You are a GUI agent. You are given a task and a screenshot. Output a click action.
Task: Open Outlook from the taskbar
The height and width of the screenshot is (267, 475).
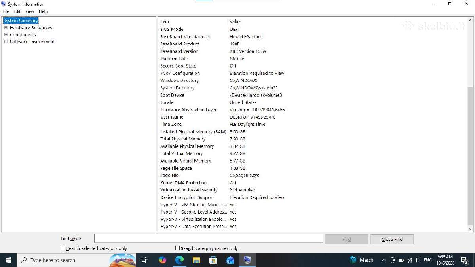tap(230, 260)
